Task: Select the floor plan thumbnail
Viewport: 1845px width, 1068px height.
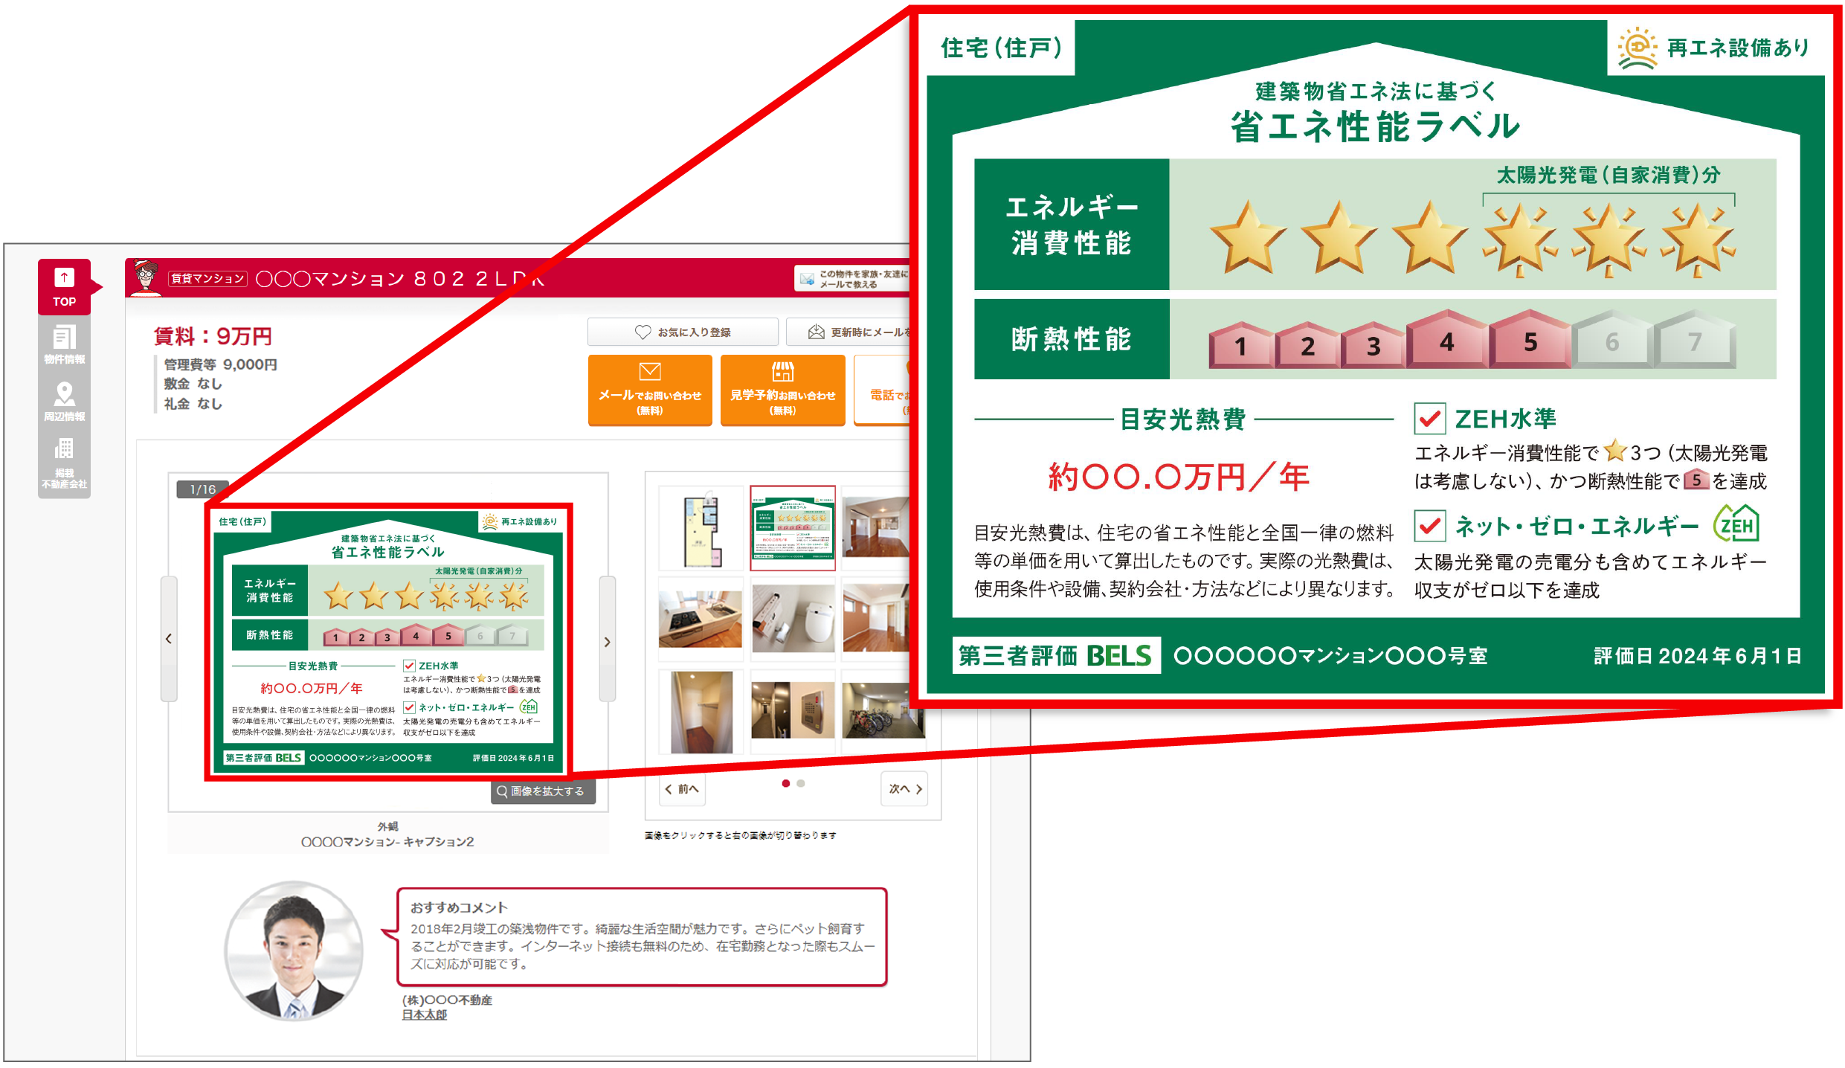Action: tap(701, 530)
